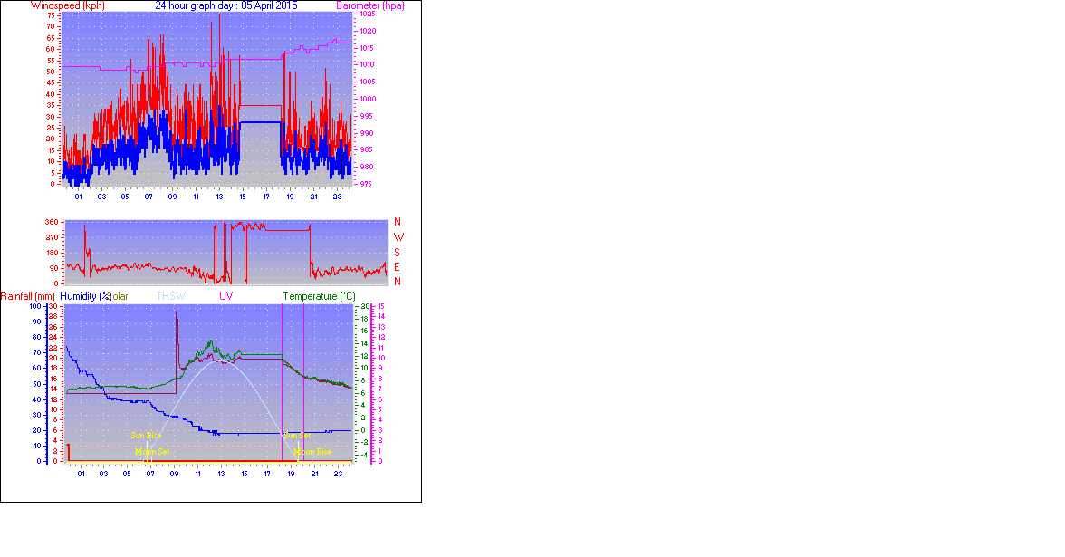The width and height of the screenshot is (1065, 557).
Task: Select the 24 hour graph day title
Action: point(225,5)
